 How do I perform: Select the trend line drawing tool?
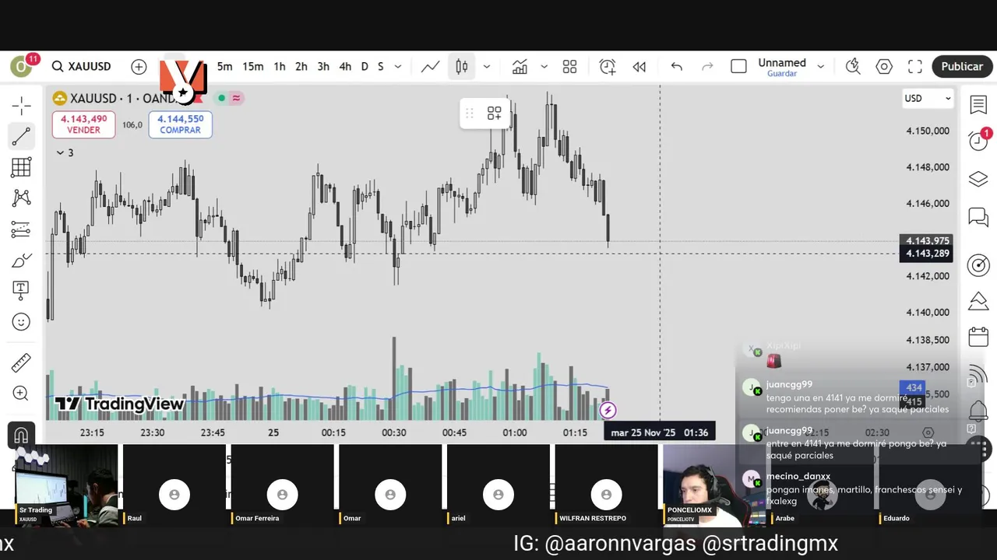pyautogui.click(x=21, y=136)
